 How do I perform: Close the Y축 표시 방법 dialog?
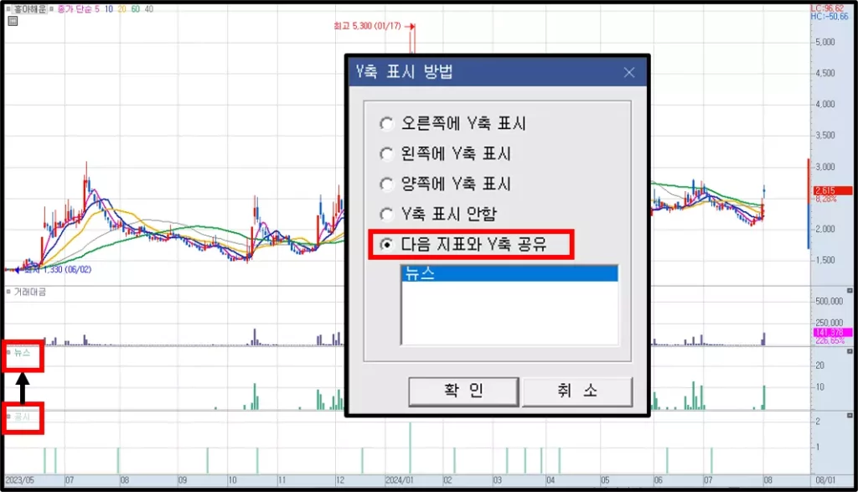pos(629,72)
